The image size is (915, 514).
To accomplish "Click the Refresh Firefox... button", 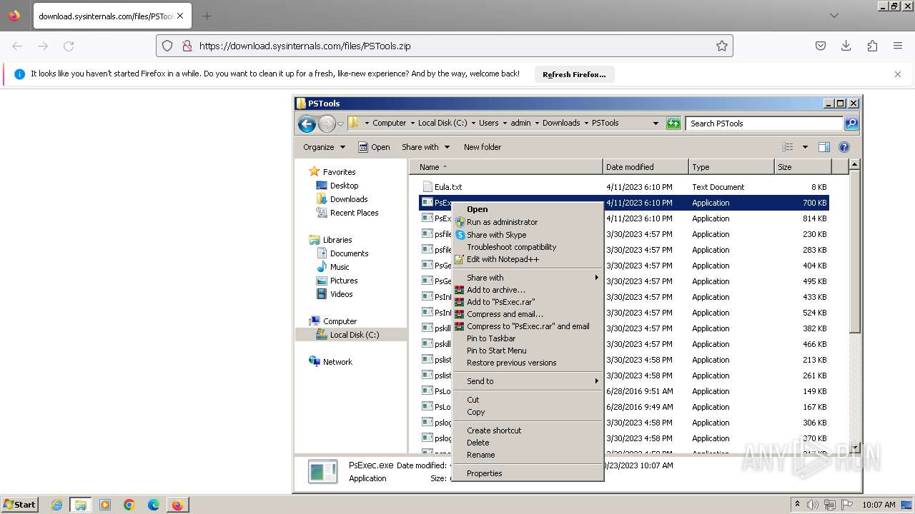I will click(x=574, y=74).
